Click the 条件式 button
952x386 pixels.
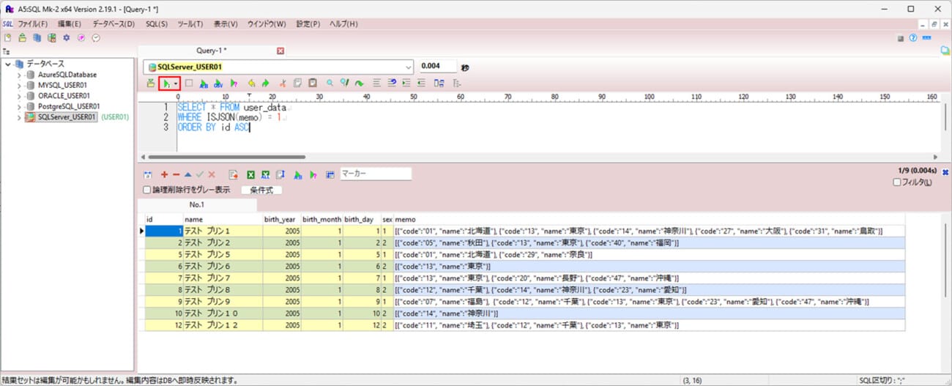pyautogui.click(x=261, y=190)
